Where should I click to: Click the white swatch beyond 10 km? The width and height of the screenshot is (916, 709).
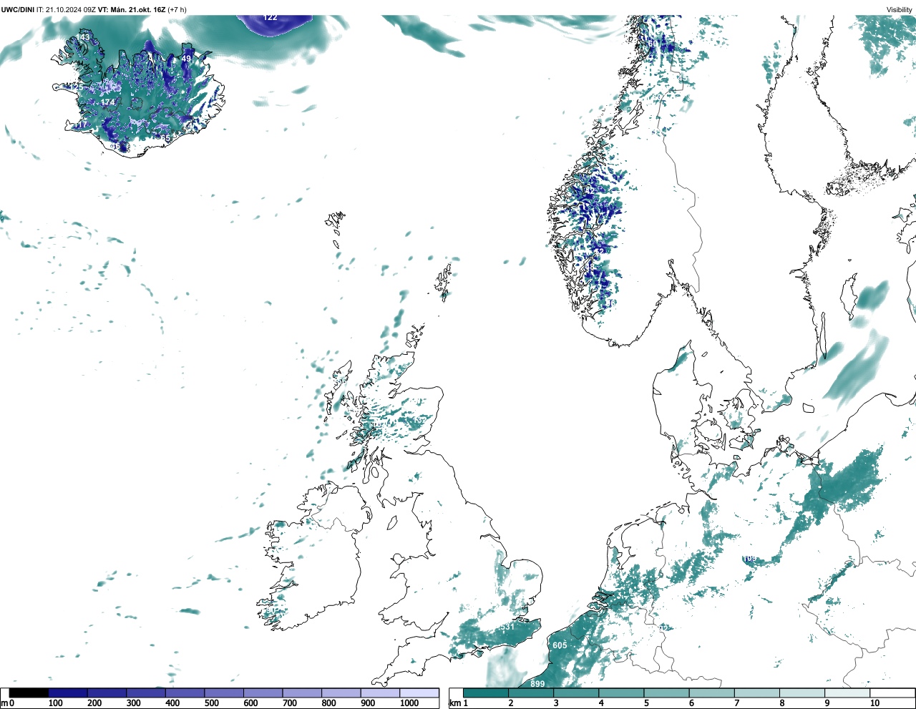(892, 693)
